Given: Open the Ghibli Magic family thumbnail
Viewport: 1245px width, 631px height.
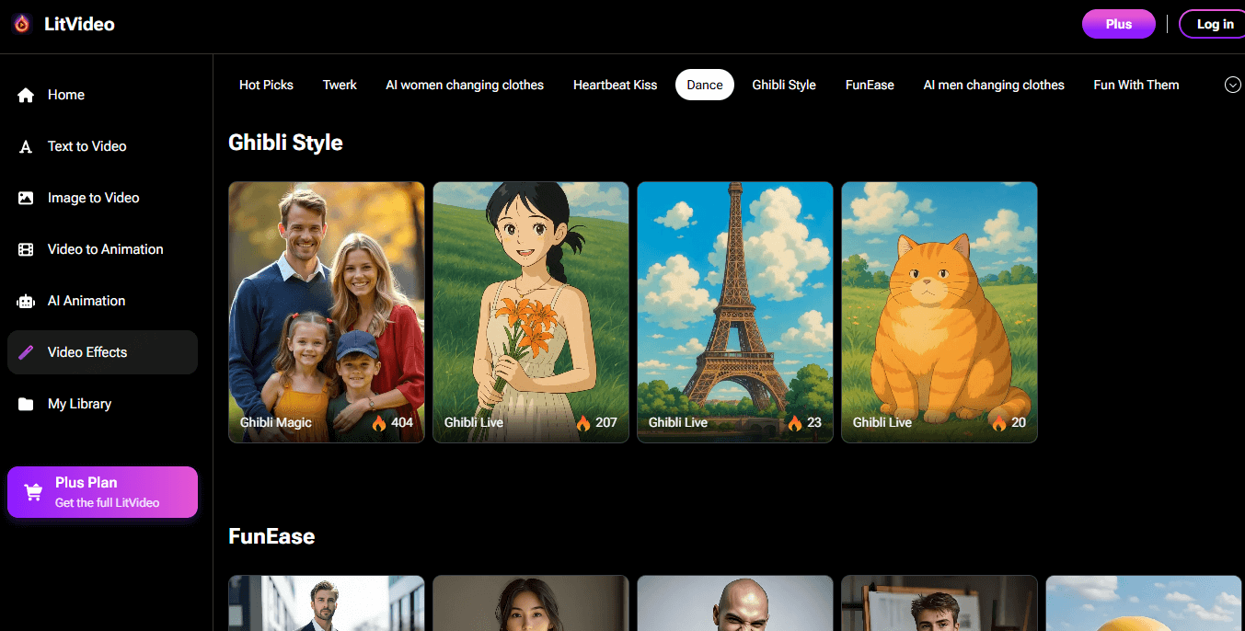Looking at the screenshot, I should pyautogui.click(x=327, y=312).
